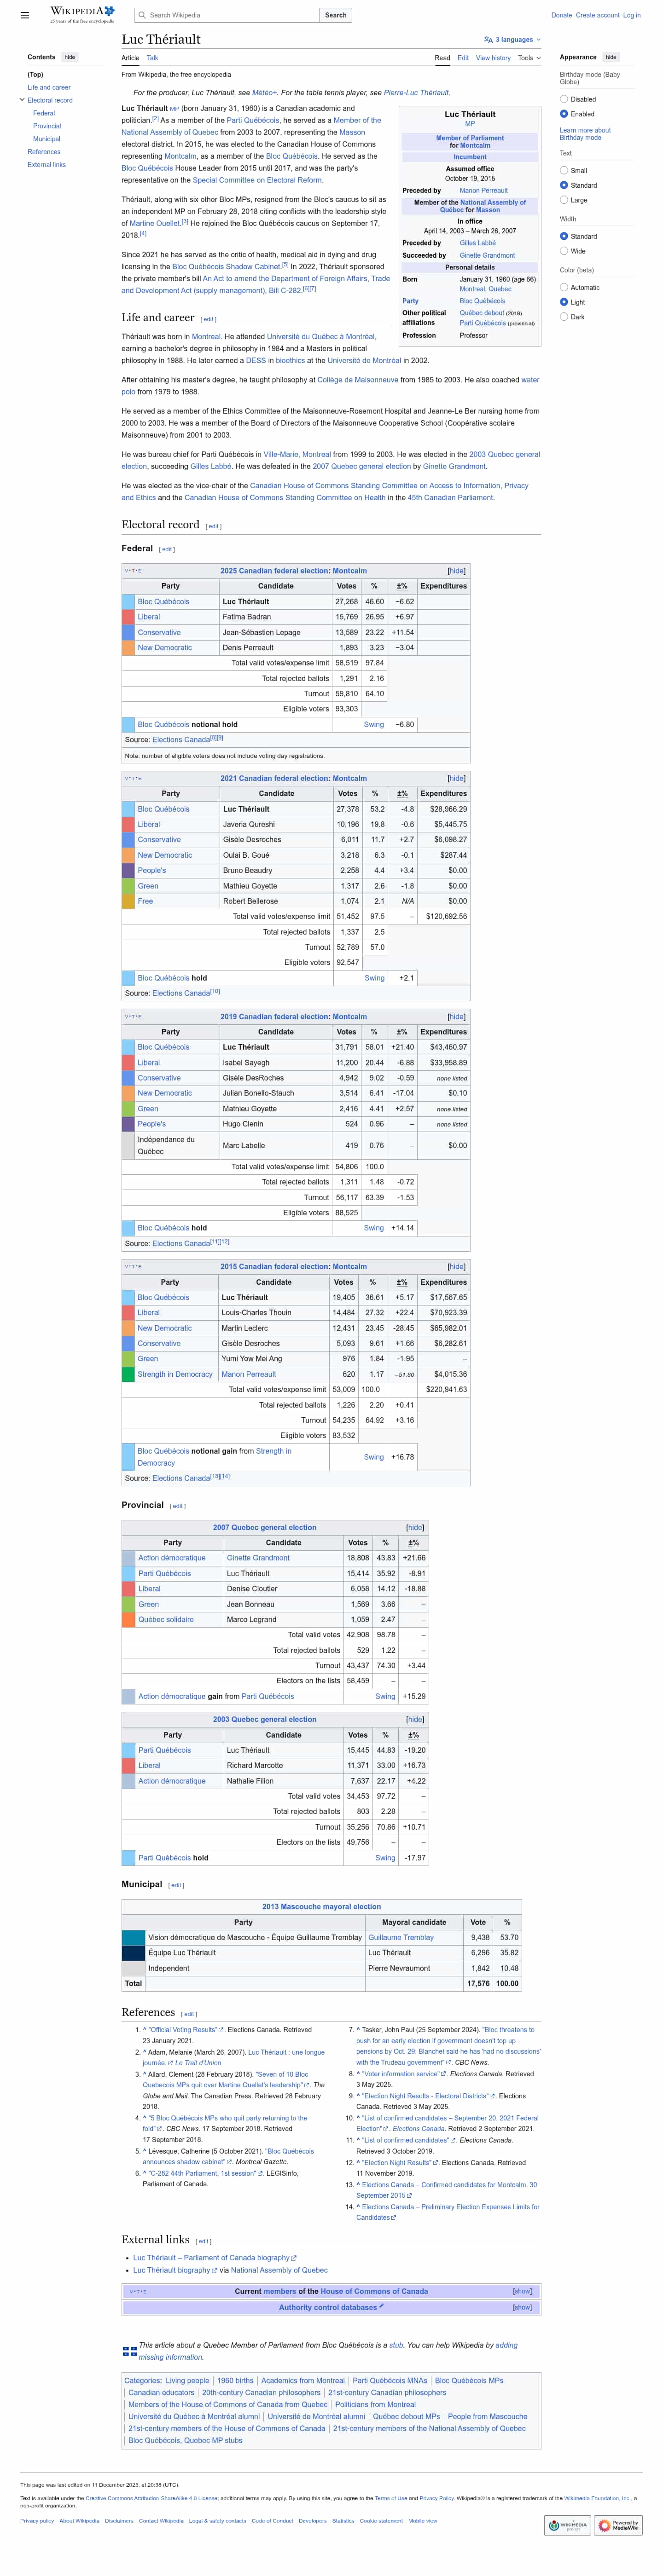The width and height of the screenshot is (663, 2576).
Task: Switch to the Talk tab
Action: tap(153, 58)
